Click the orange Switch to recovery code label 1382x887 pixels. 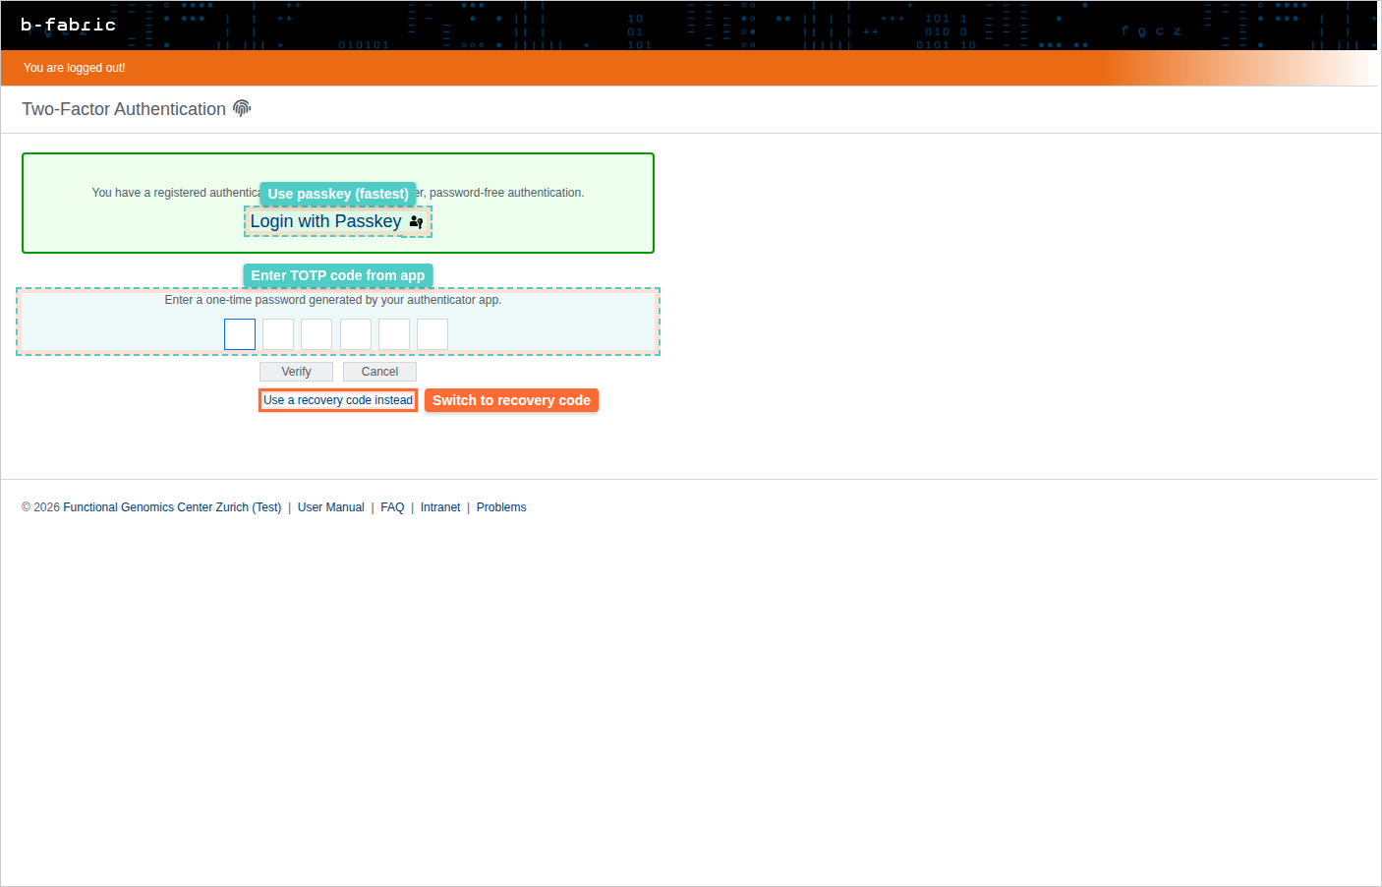click(511, 400)
